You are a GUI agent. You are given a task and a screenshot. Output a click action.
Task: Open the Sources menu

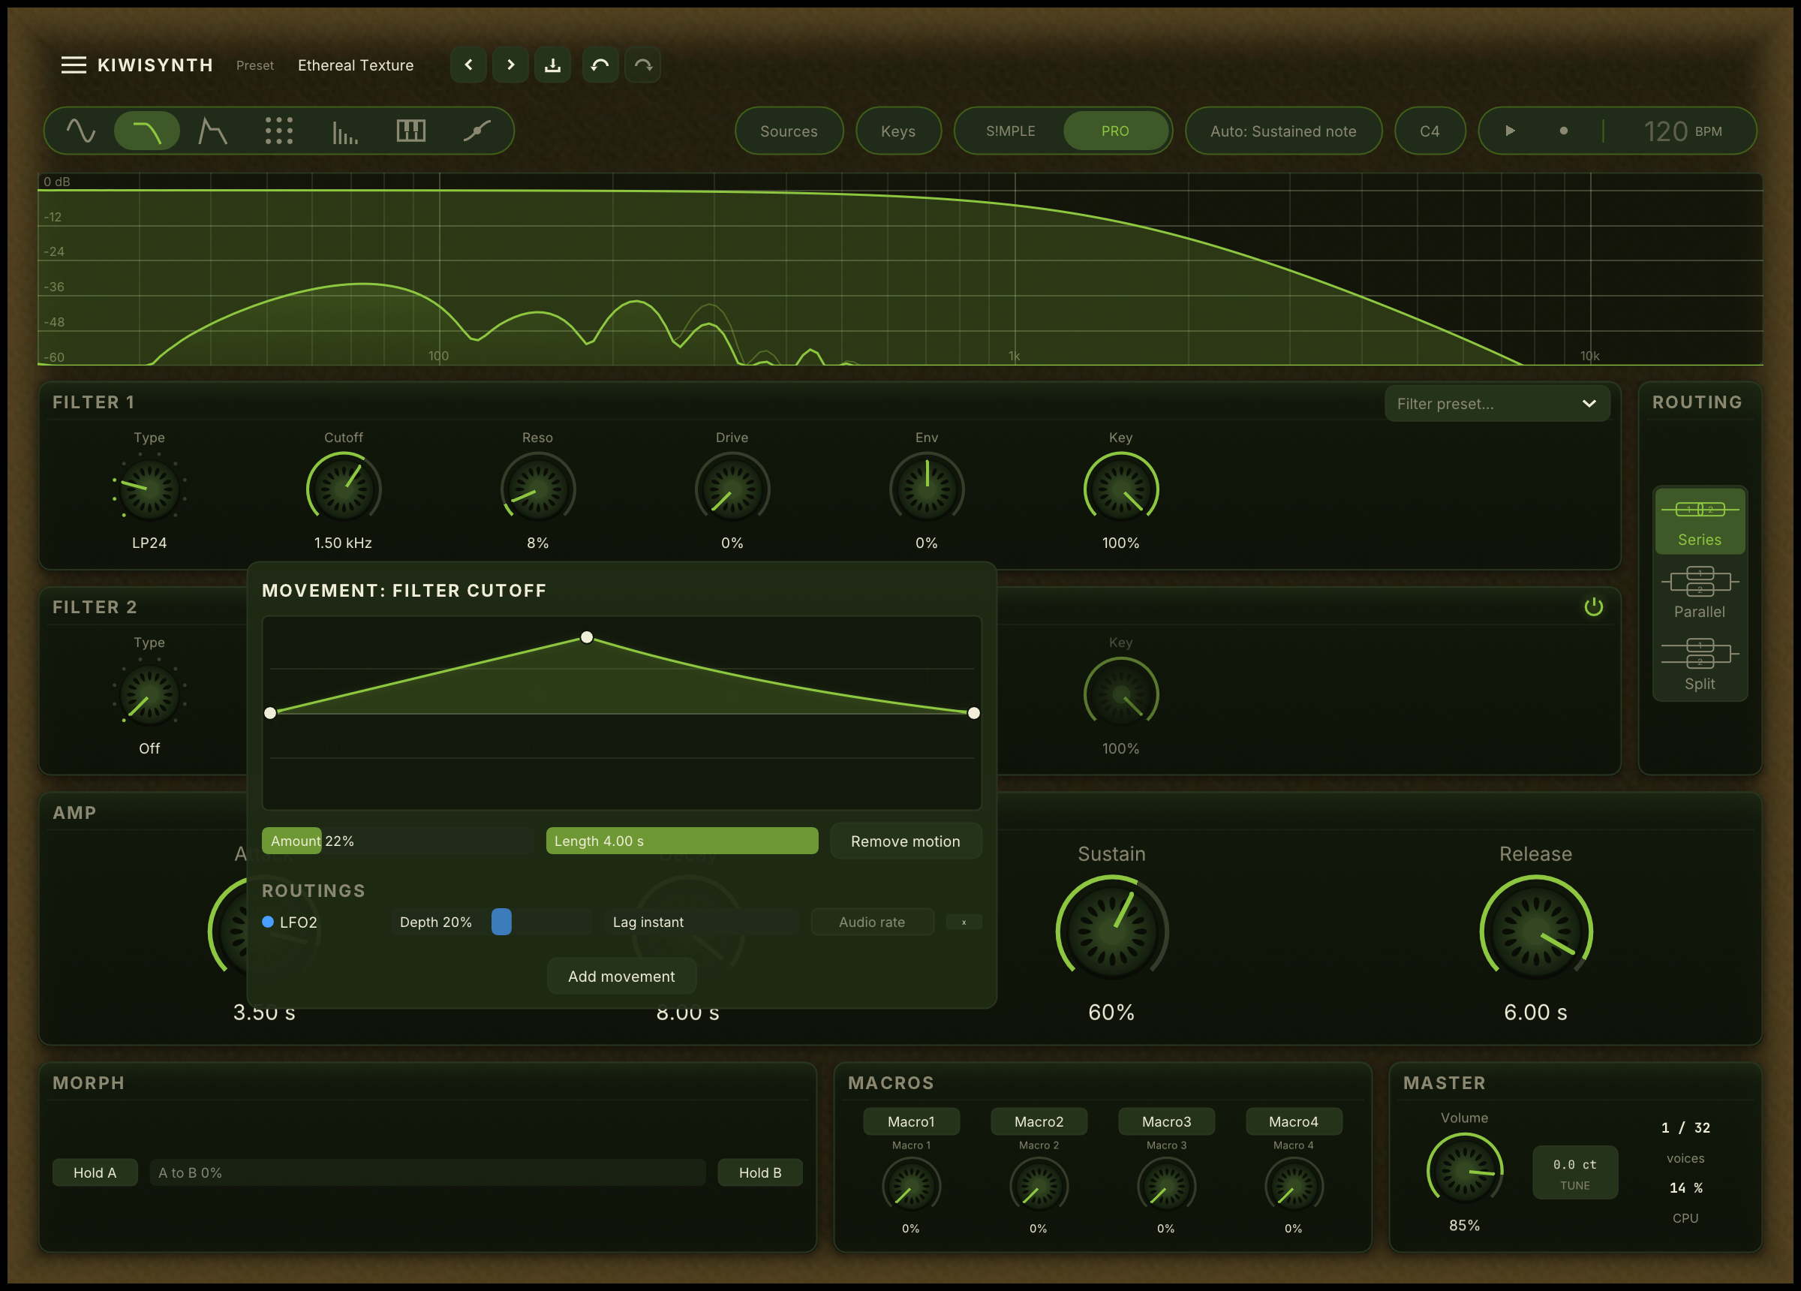point(789,131)
